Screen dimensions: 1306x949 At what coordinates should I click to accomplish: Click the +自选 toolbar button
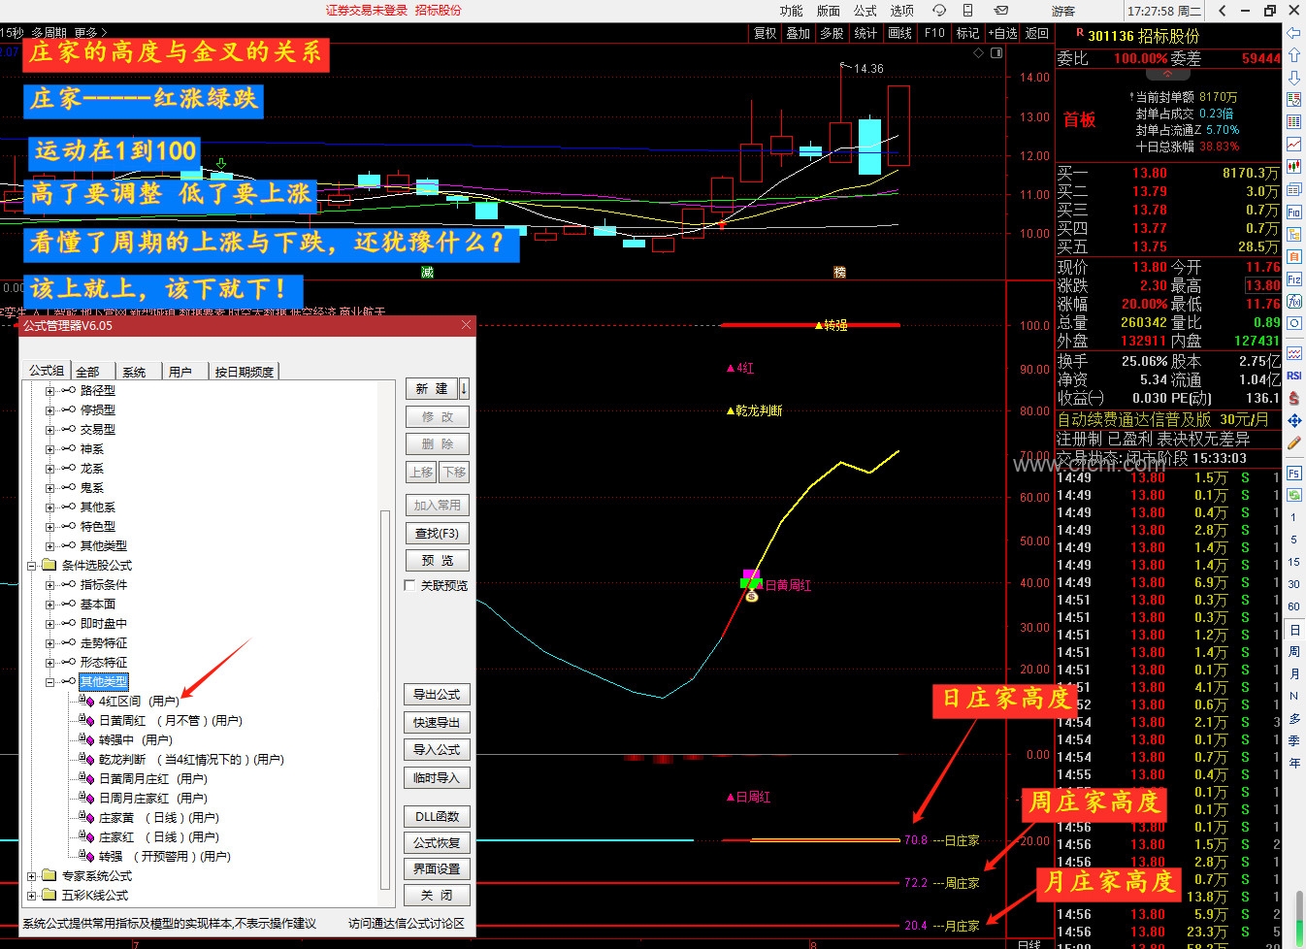point(1003,33)
